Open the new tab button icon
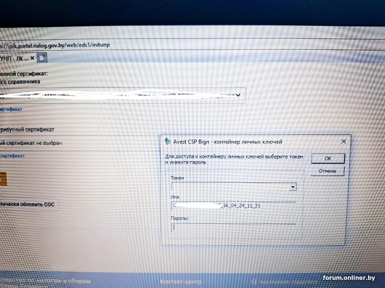The height and width of the screenshot is (288, 385). coord(42,58)
